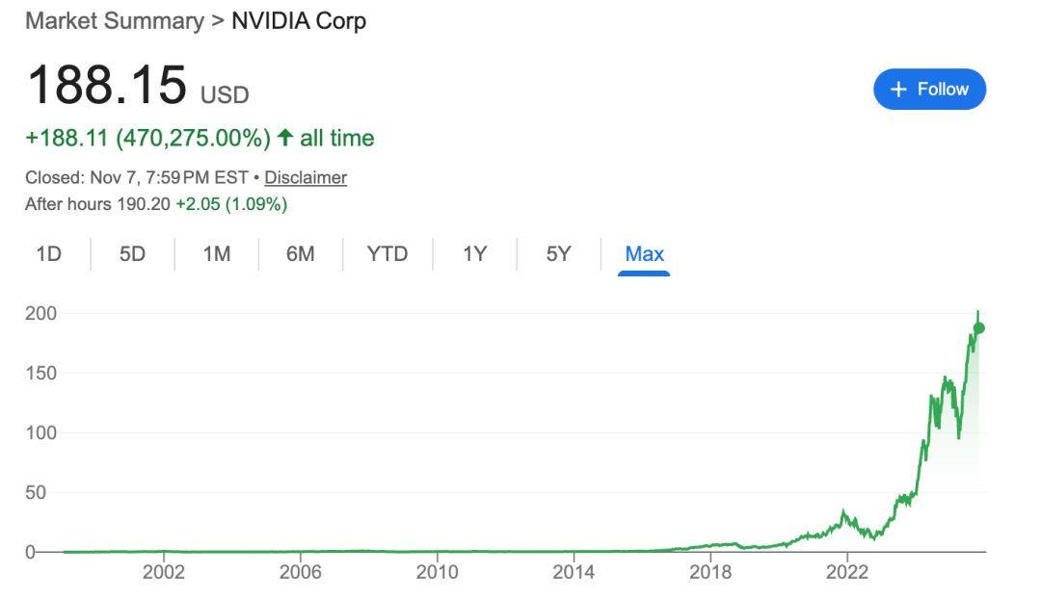This screenshot has height=600, width=1041.
Task: Click the Max time range tab
Action: (644, 254)
